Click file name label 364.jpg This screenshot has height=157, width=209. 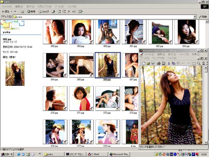[54, 80]
